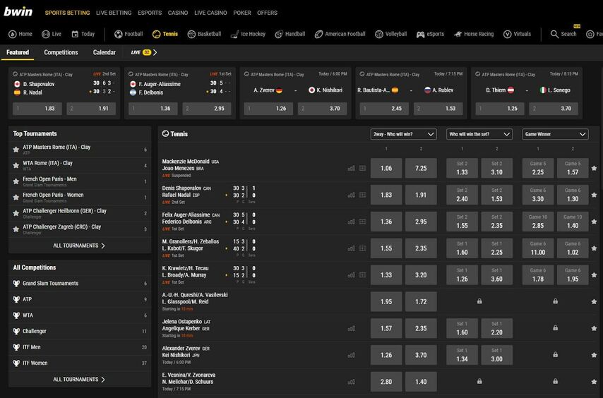603x398 pixels.
Task: Expand ALL TOURNAMENTS under Top Tournaments
Action: [79, 246]
